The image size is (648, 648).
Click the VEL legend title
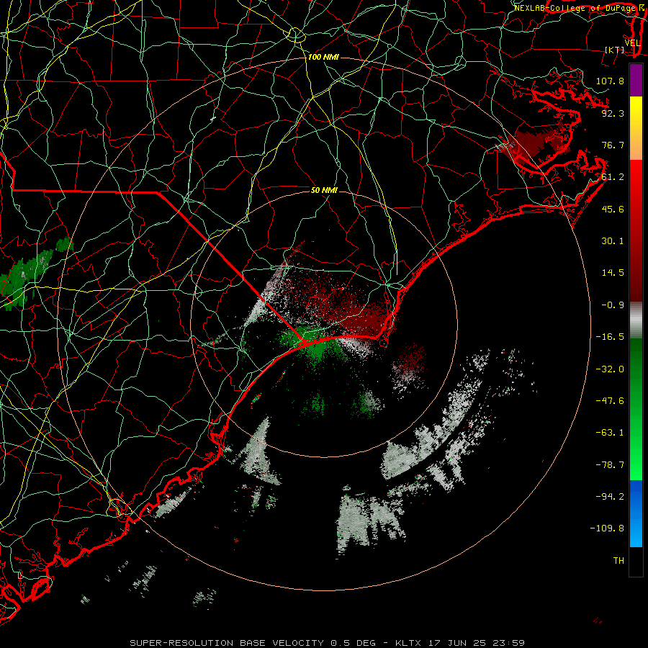tap(632, 43)
